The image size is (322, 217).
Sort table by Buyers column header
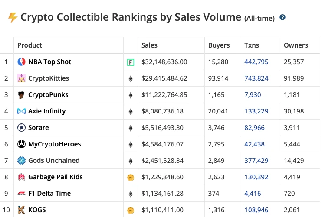pyautogui.click(x=219, y=45)
